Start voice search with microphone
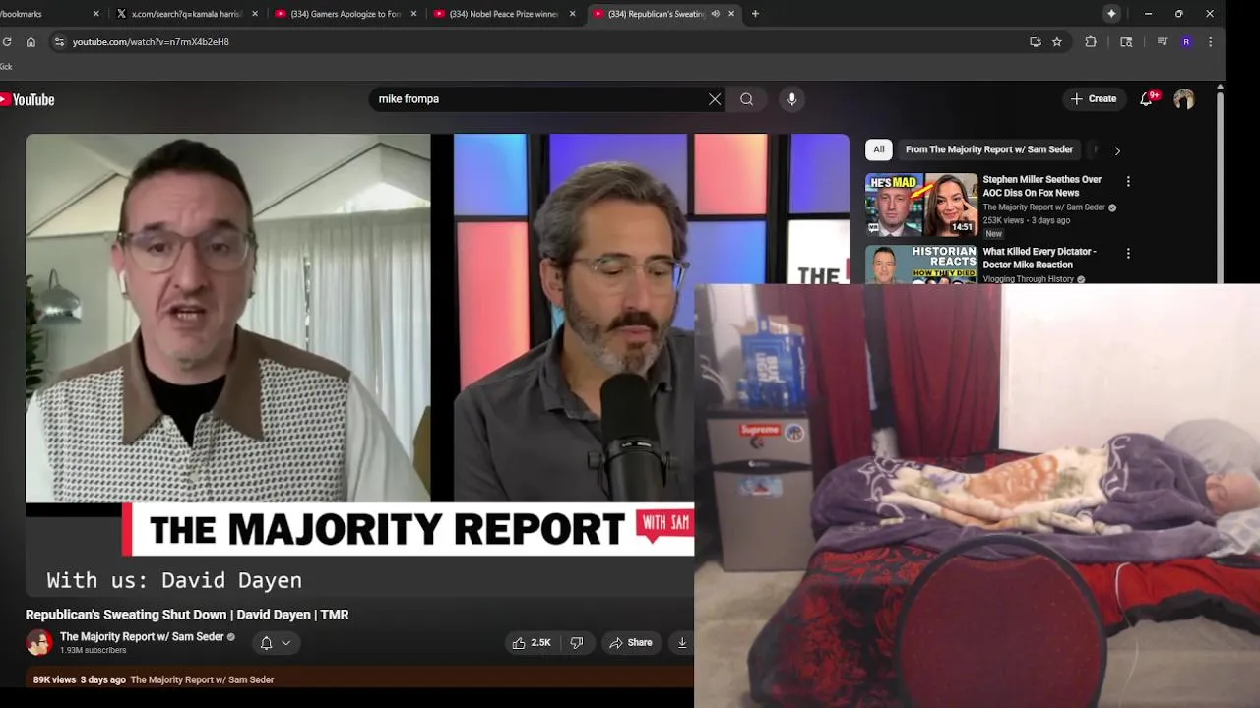Viewport: 1260px width, 708px height. (791, 99)
